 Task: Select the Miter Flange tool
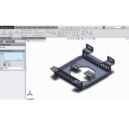coord(27,33)
